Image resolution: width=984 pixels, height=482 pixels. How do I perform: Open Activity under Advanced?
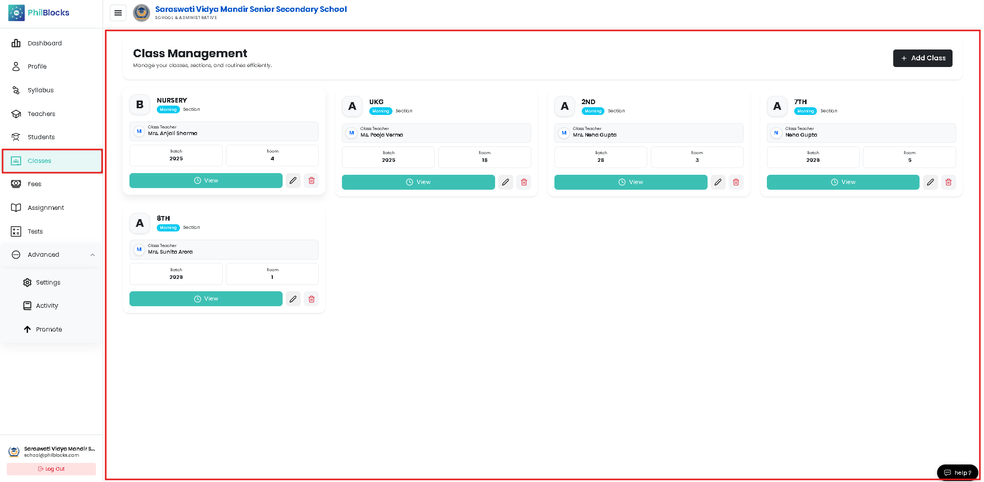pos(47,306)
